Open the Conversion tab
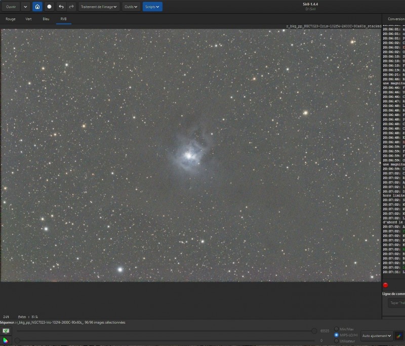405x346 pixels. [396, 19]
